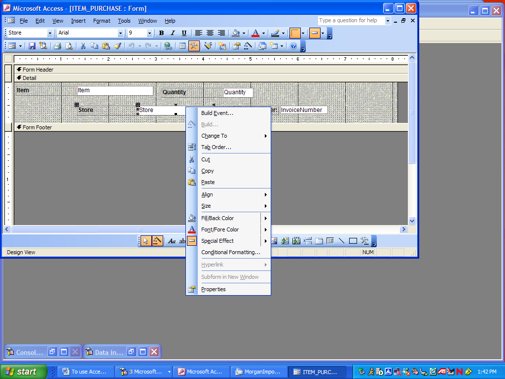Click the Start button on taskbar
The height and width of the screenshot is (379, 505).
pyautogui.click(x=24, y=372)
